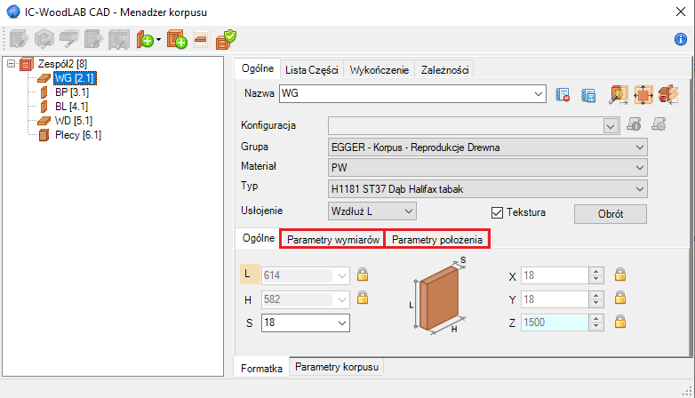Select Plecy [6.1] in the tree
This screenshot has height=398, width=695.
point(77,135)
